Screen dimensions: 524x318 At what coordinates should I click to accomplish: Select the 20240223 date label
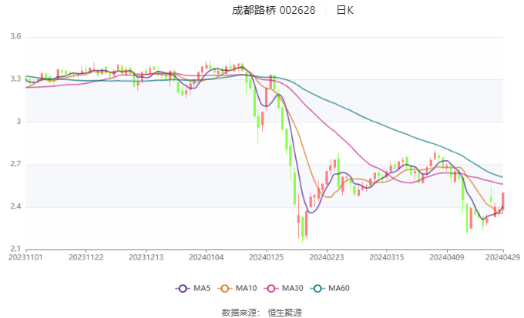pos(325,257)
